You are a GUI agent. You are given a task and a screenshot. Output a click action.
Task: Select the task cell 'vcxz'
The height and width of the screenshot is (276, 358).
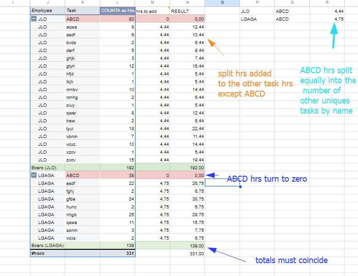(x=82, y=144)
